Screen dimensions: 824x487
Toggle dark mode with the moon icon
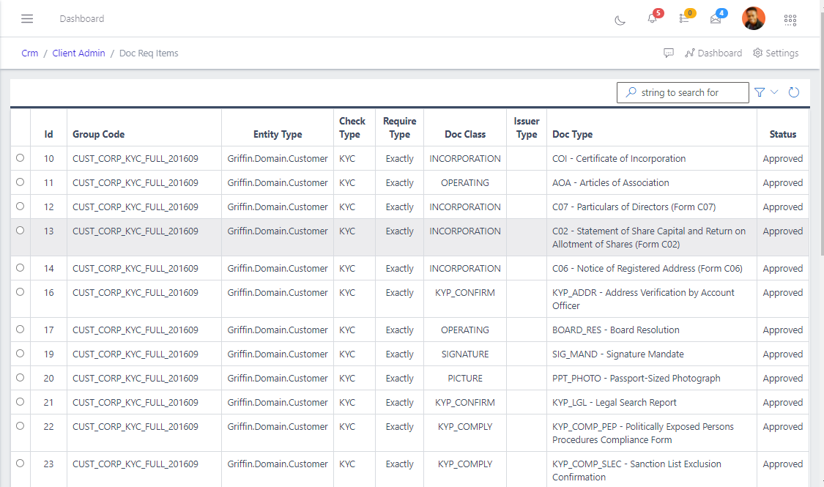tap(620, 21)
